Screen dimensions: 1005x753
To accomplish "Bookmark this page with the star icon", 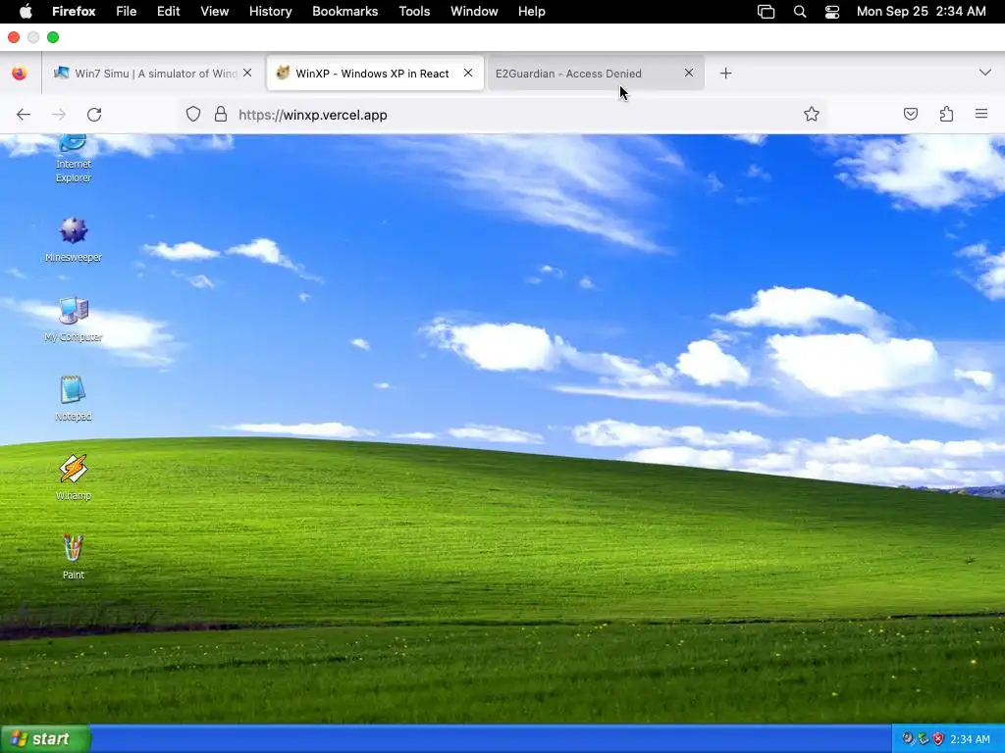I will pyautogui.click(x=812, y=114).
